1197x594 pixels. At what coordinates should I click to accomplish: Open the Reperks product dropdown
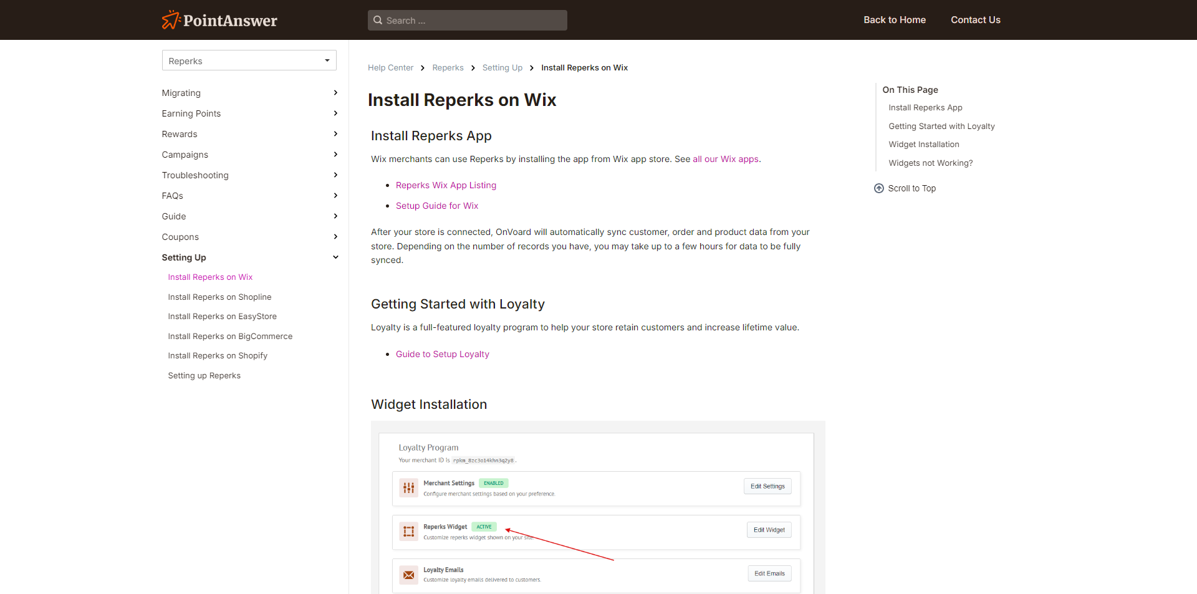point(249,60)
